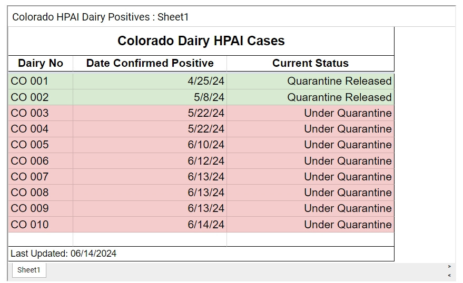Viewport: 463px width, 283px height.
Task: Open the Sheet1 tab
Action: 29,270
